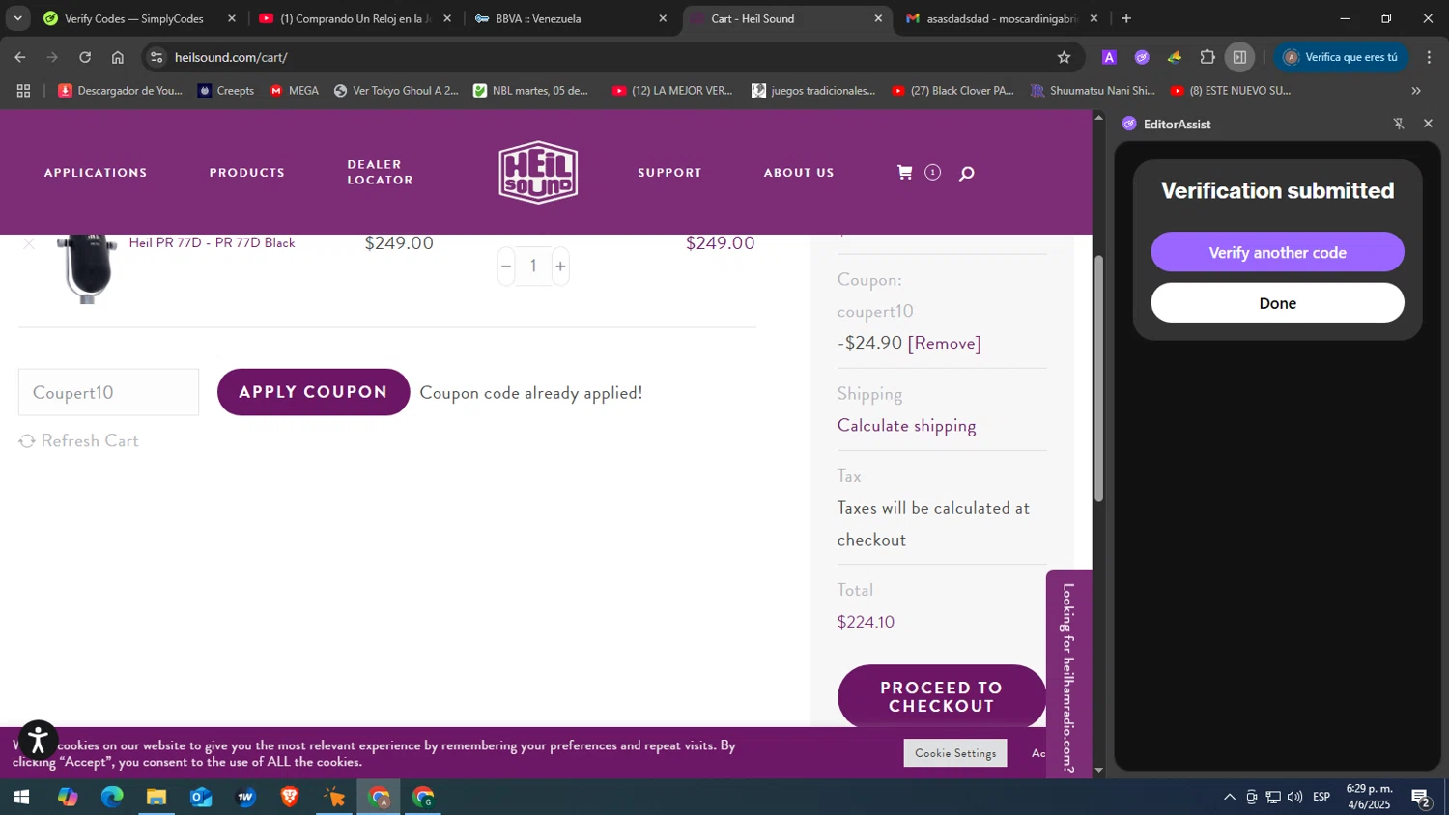Open Descargador de You... bookmark
This screenshot has height=815, width=1449.
tap(120, 90)
